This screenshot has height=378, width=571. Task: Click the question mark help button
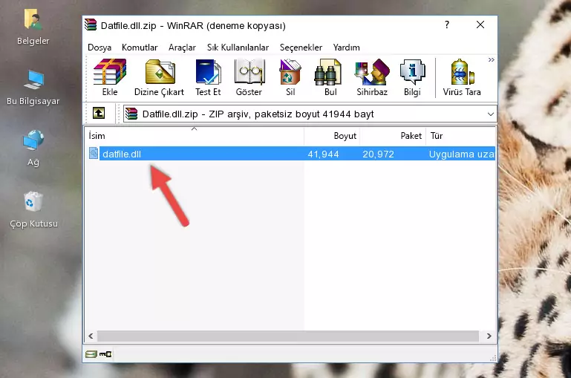click(x=447, y=25)
